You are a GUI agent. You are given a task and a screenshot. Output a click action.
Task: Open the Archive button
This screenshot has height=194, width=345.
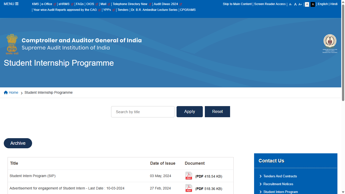tap(18, 143)
